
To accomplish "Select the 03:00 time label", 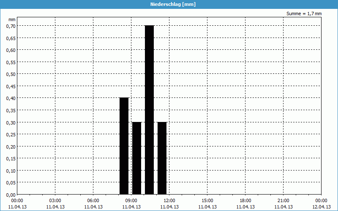I will 55,201.
